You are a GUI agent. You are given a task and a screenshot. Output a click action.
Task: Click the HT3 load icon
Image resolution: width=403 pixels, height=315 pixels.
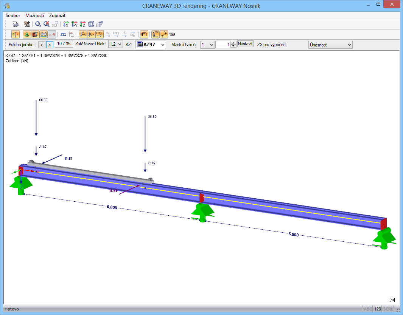(x=116, y=34)
